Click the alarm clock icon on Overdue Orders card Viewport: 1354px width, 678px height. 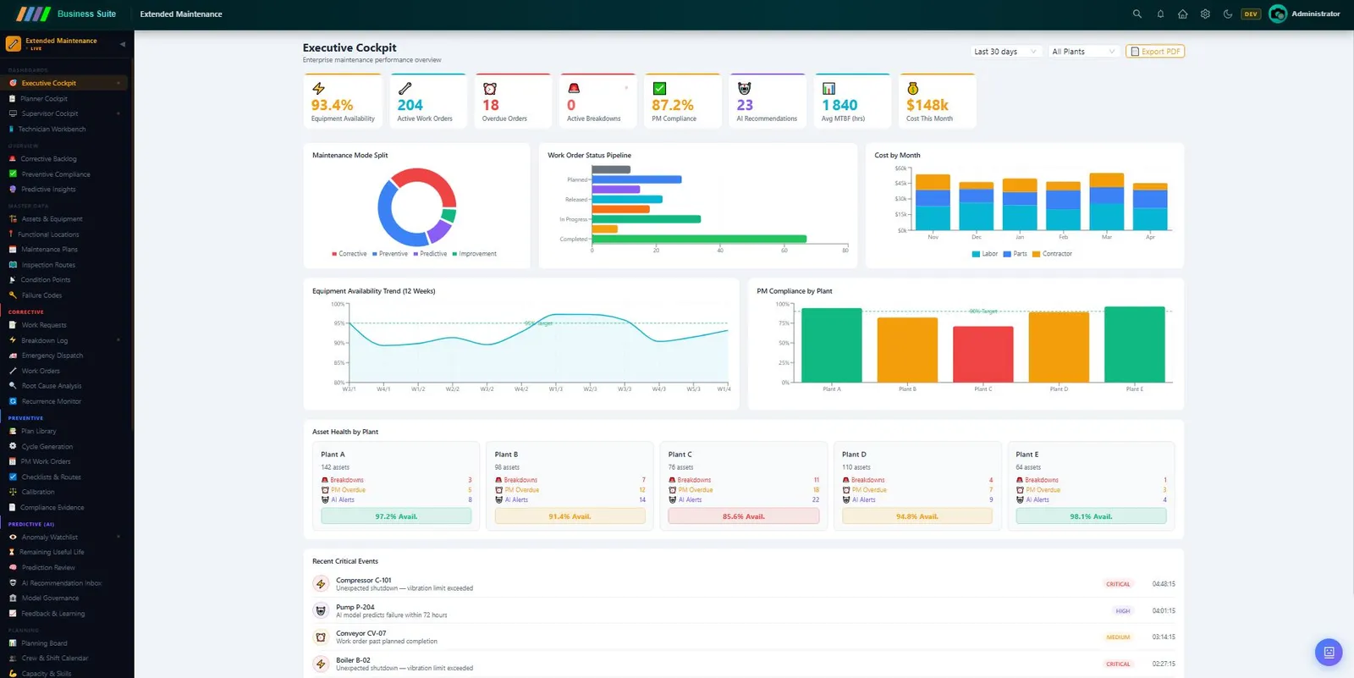point(489,88)
